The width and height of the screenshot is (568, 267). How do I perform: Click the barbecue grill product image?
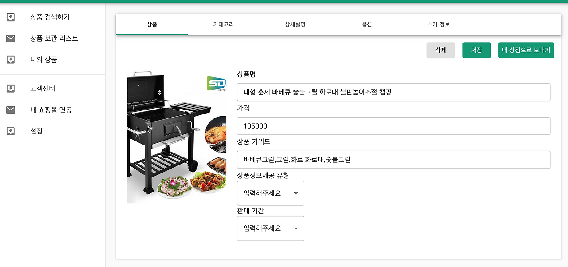pos(177,137)
